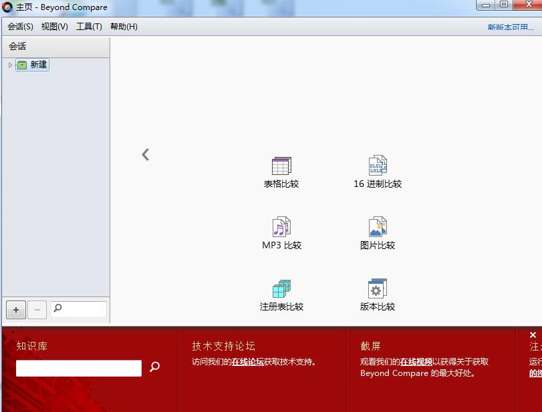Open the 图片比较 picture compare
This screenshot has width=542, height=412.
pyautogui.click(x=378, y=234)
